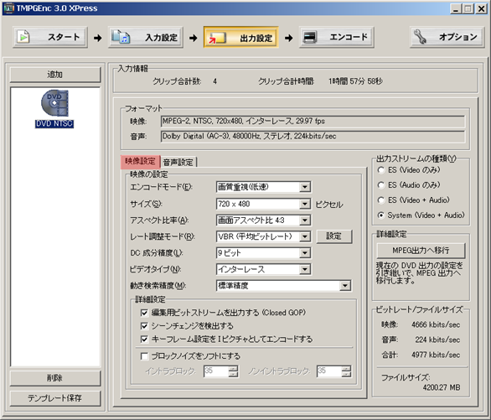491x420 pixels.
Task: Open 入力設定 input settings step
Action: point(146,37)
